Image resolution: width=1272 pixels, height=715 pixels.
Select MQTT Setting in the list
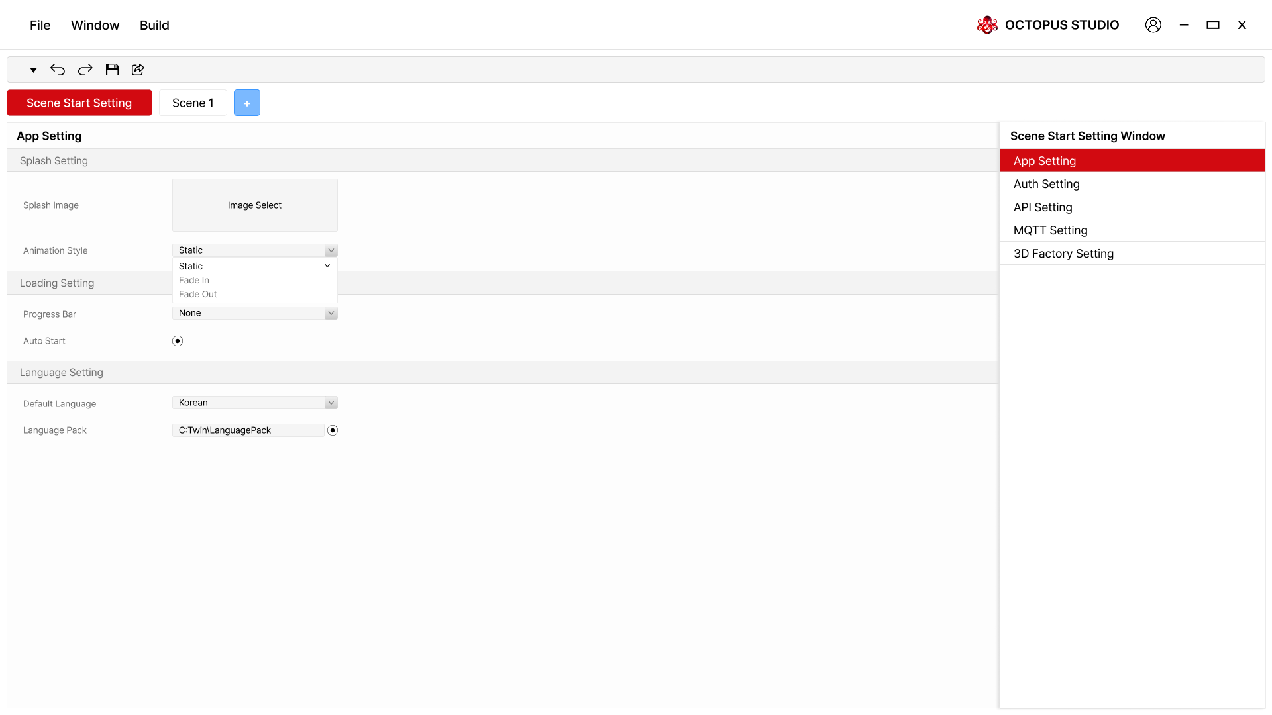pyautogui.click(x=1051, y=230)
